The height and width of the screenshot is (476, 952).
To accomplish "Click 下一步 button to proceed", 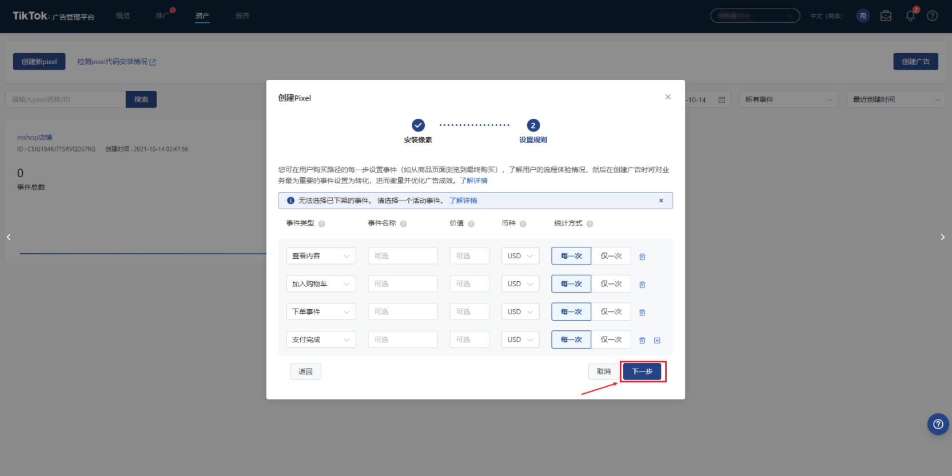I will [x=642, y=371].
